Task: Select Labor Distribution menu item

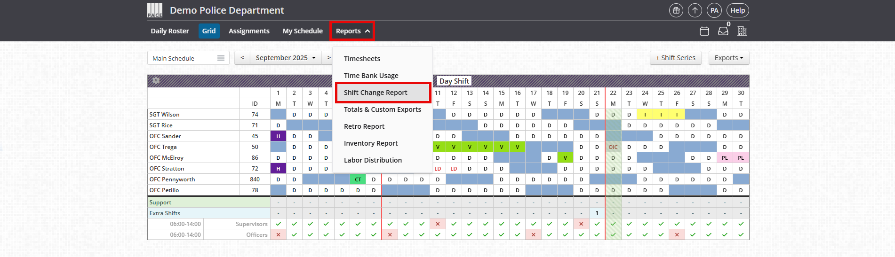Action: click(382, 160)
